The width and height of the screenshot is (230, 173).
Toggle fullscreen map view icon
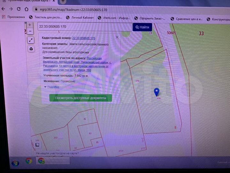[x=31, y=40]
